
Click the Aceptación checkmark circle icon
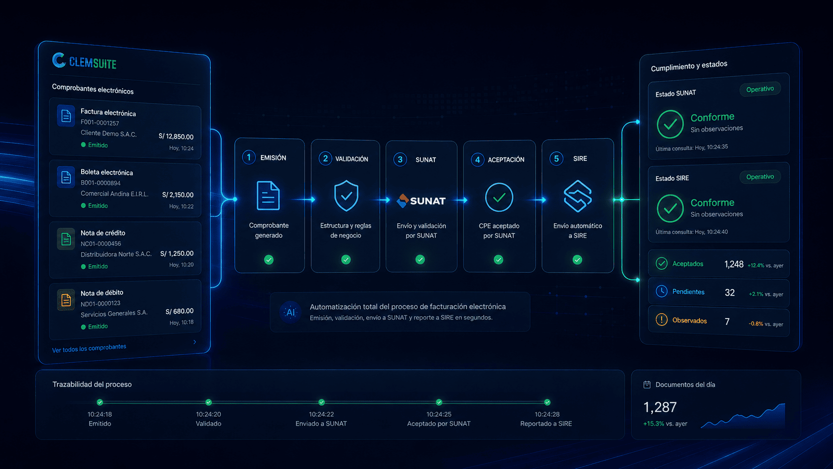[x=499, y=197]
